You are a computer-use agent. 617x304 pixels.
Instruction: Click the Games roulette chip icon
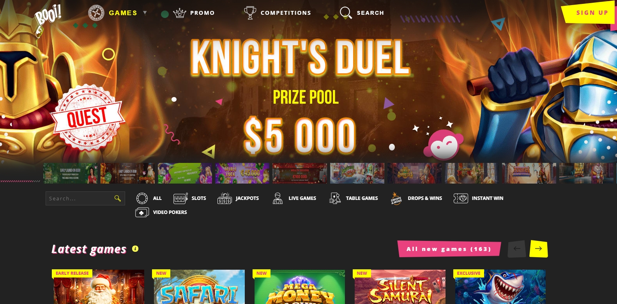click(96, 13)
